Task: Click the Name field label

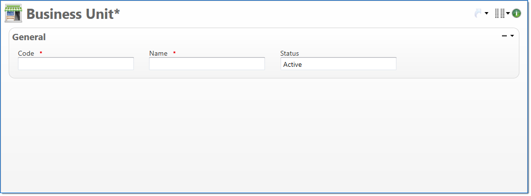Action: 158,53
